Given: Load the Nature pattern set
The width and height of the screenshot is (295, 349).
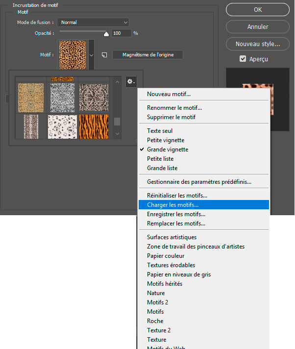Looking at the screenshot, I should point(156,293).
